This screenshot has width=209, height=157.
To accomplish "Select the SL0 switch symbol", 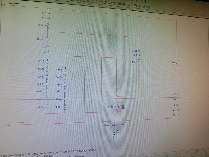I will pos(47,39).
